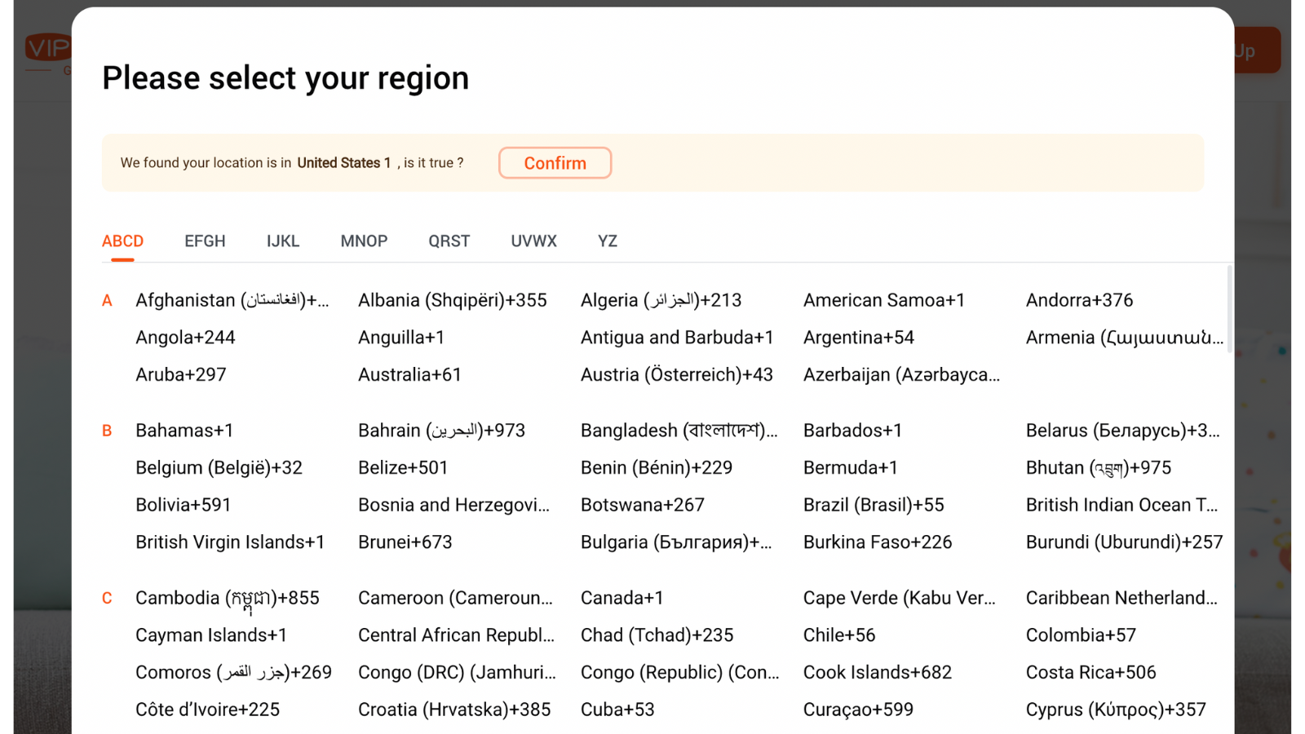Pick Azerbaijan from the list
Viewport: 1305px width, 734px height.
click(x=901, y=375)
